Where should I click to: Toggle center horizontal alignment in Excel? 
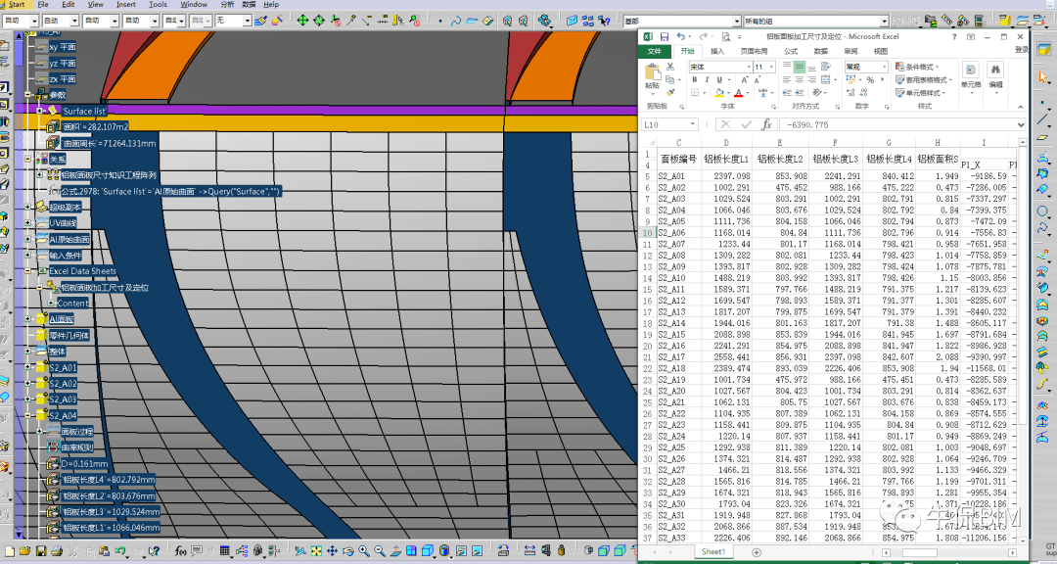pyautogui.click(x=800, y=79)
